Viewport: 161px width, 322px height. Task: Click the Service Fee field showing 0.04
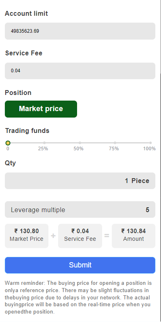(80, 71)
